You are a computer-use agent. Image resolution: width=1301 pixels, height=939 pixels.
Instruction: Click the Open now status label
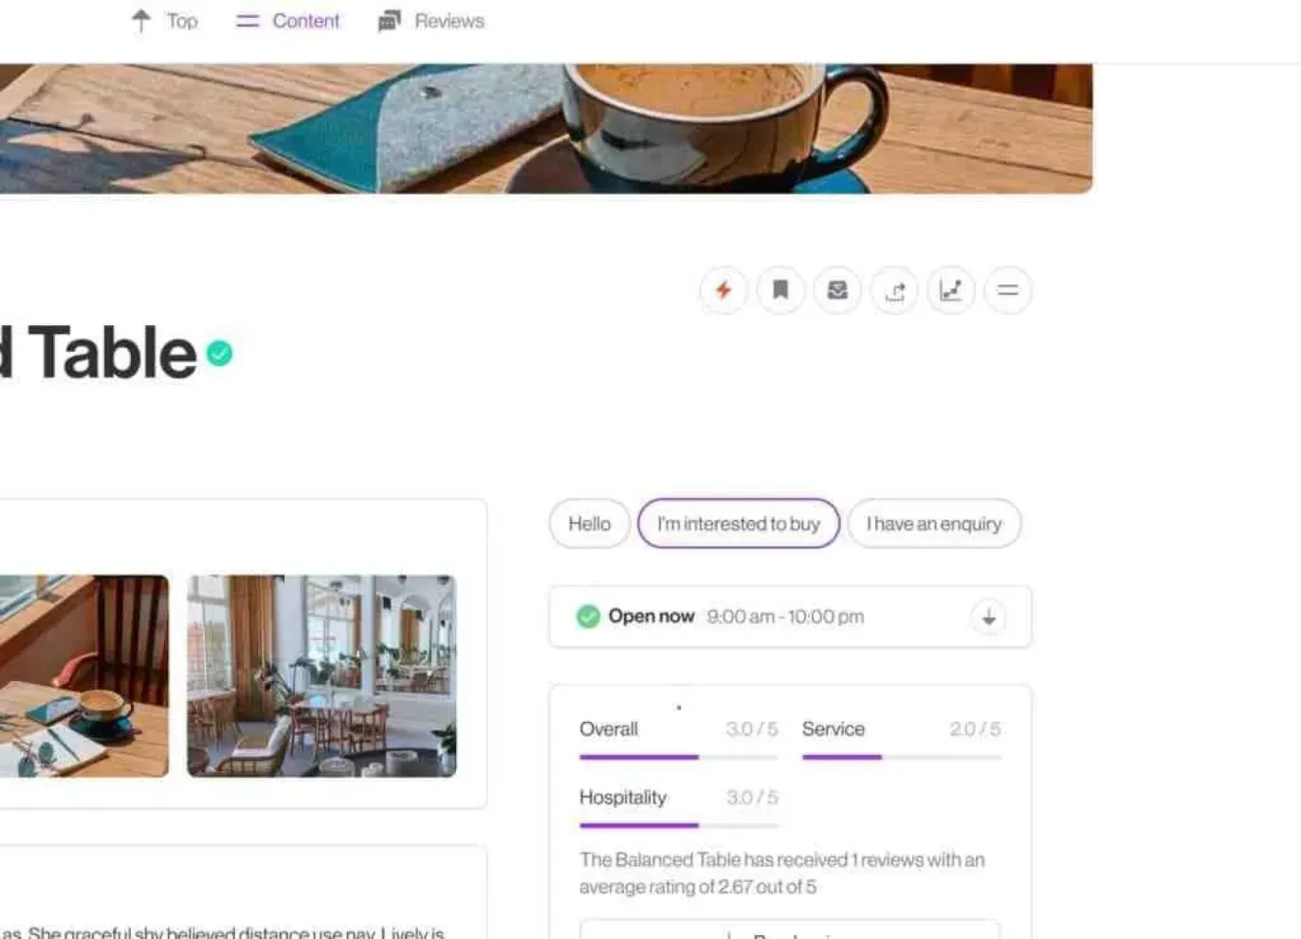pyautogui.click(x=651, y=617)
